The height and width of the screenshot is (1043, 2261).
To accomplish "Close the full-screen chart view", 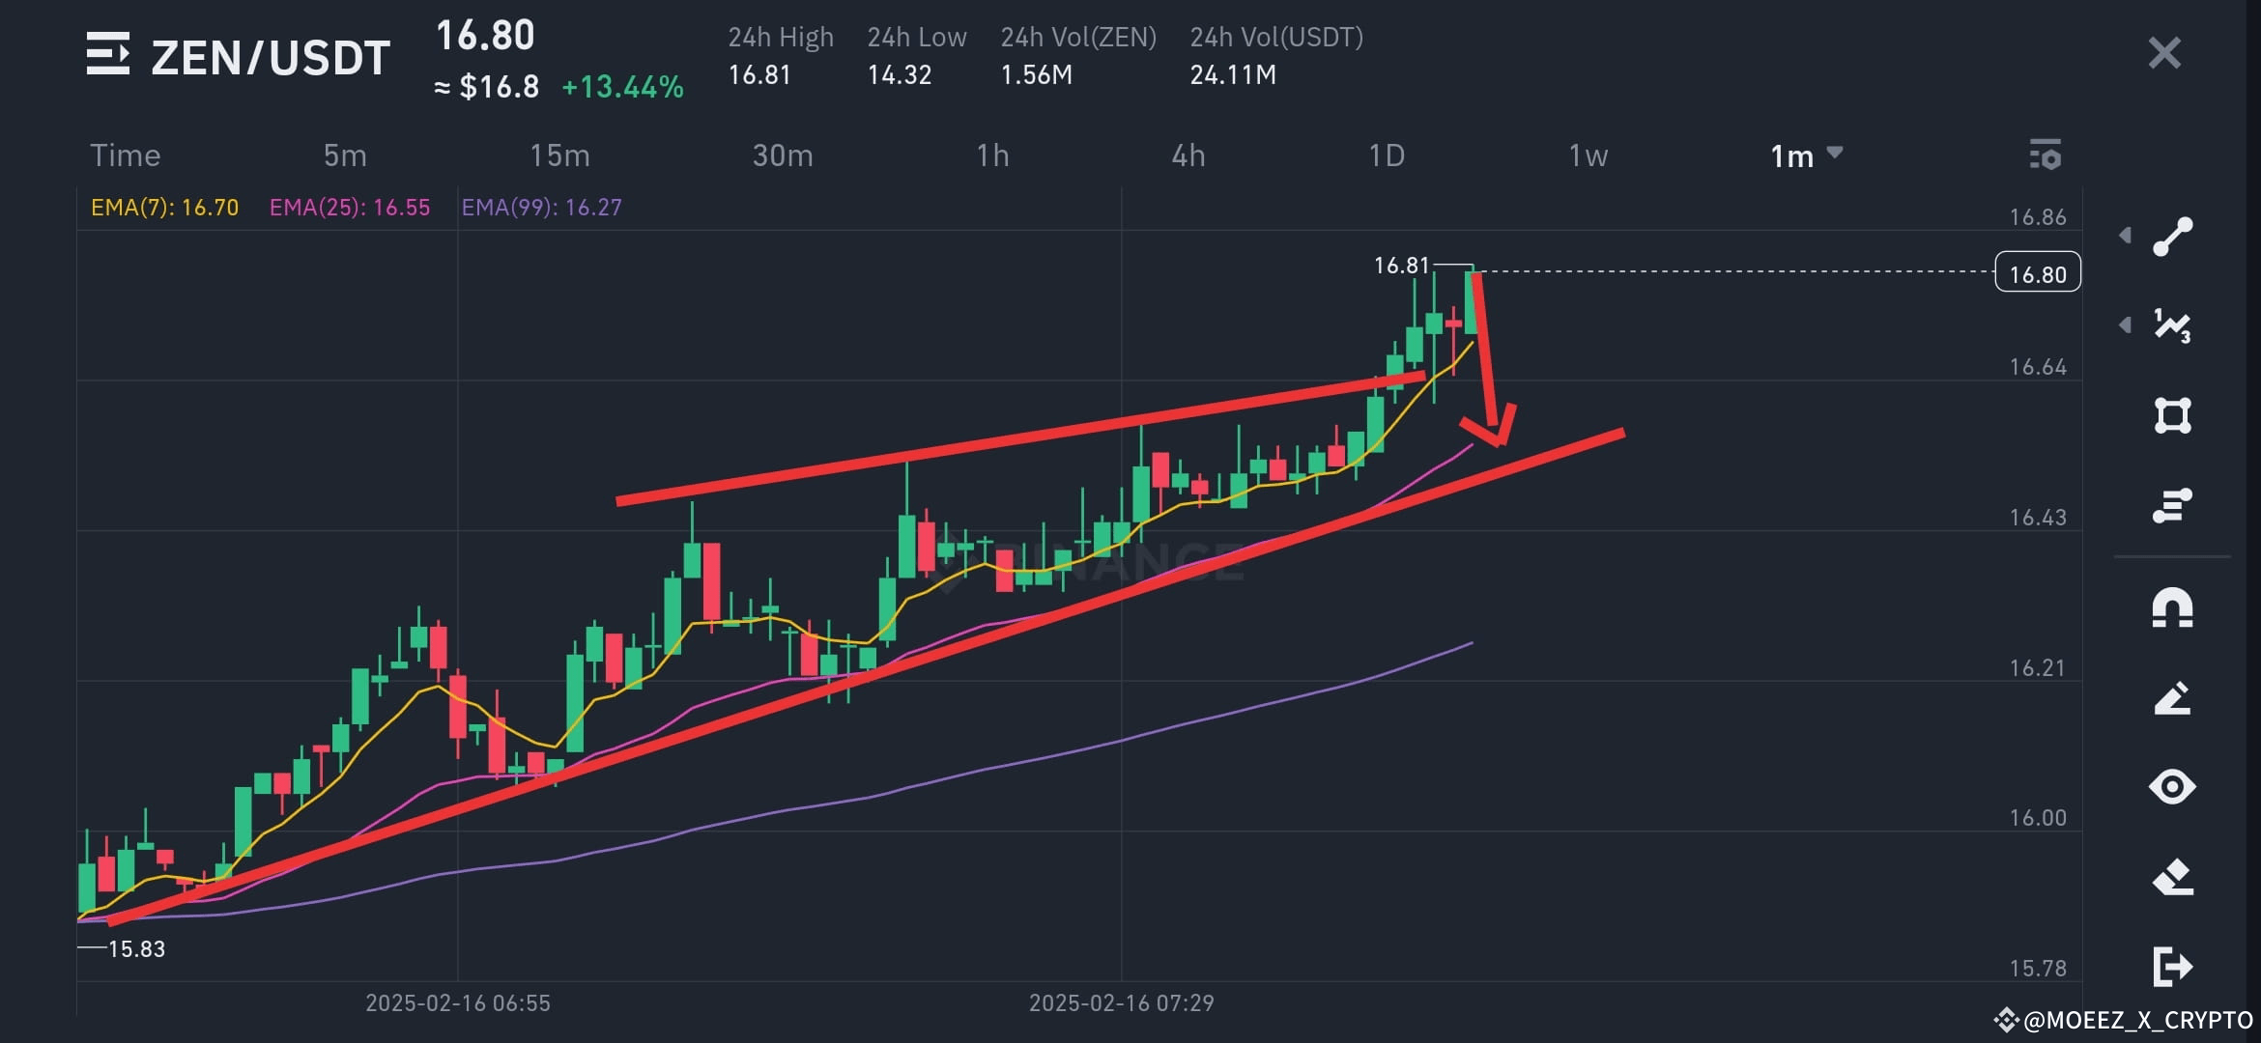I will [x=2164, y=53].
